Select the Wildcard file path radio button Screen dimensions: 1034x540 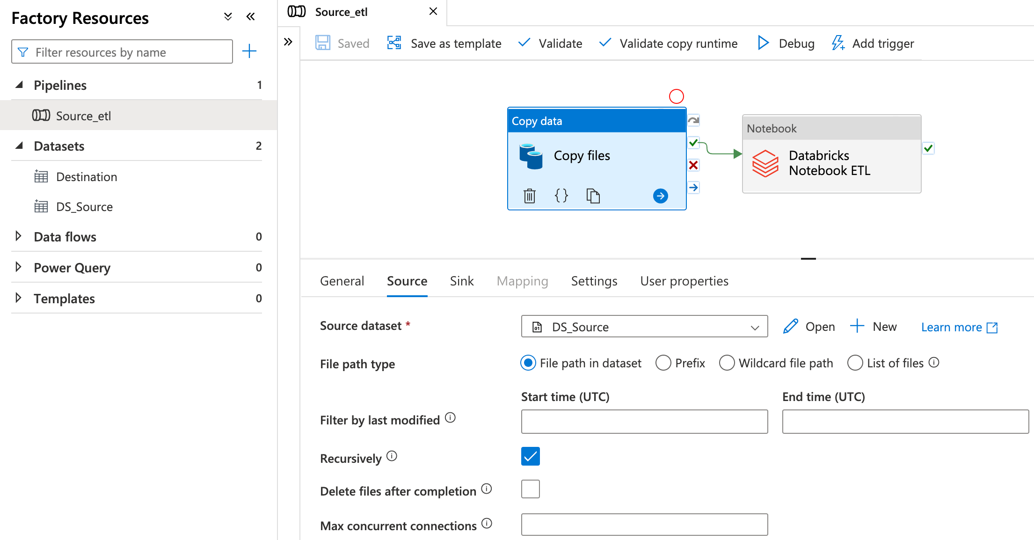coord(727,363)
